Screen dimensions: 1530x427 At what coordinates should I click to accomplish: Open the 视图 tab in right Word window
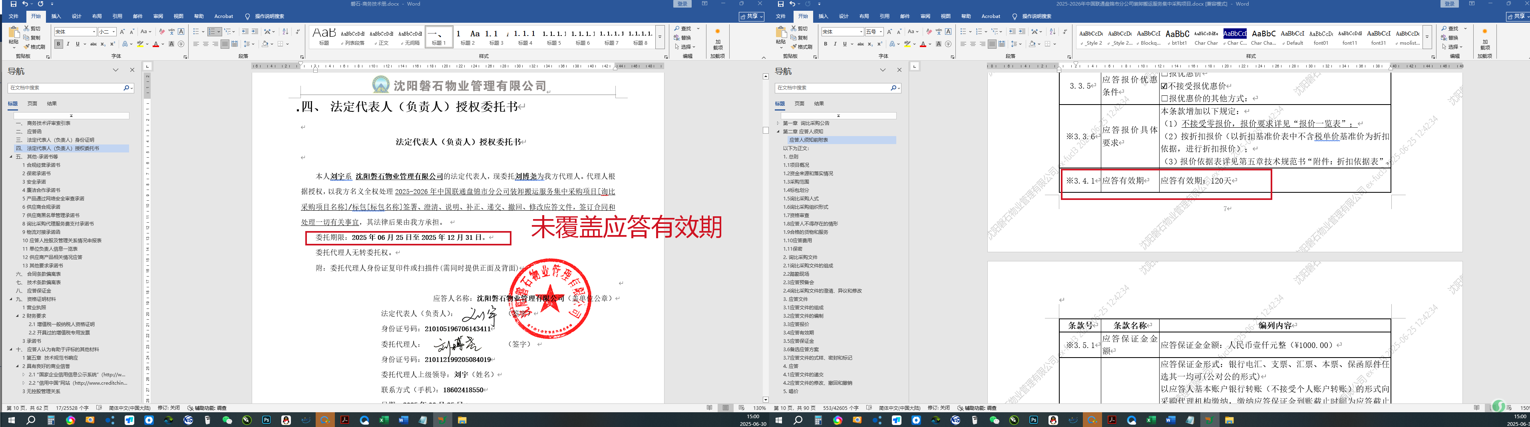click(945, 16)
